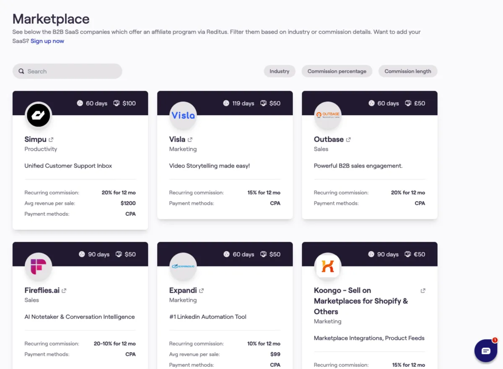
Task: Open the Simpu program title
Action: [x=35, y=139]
